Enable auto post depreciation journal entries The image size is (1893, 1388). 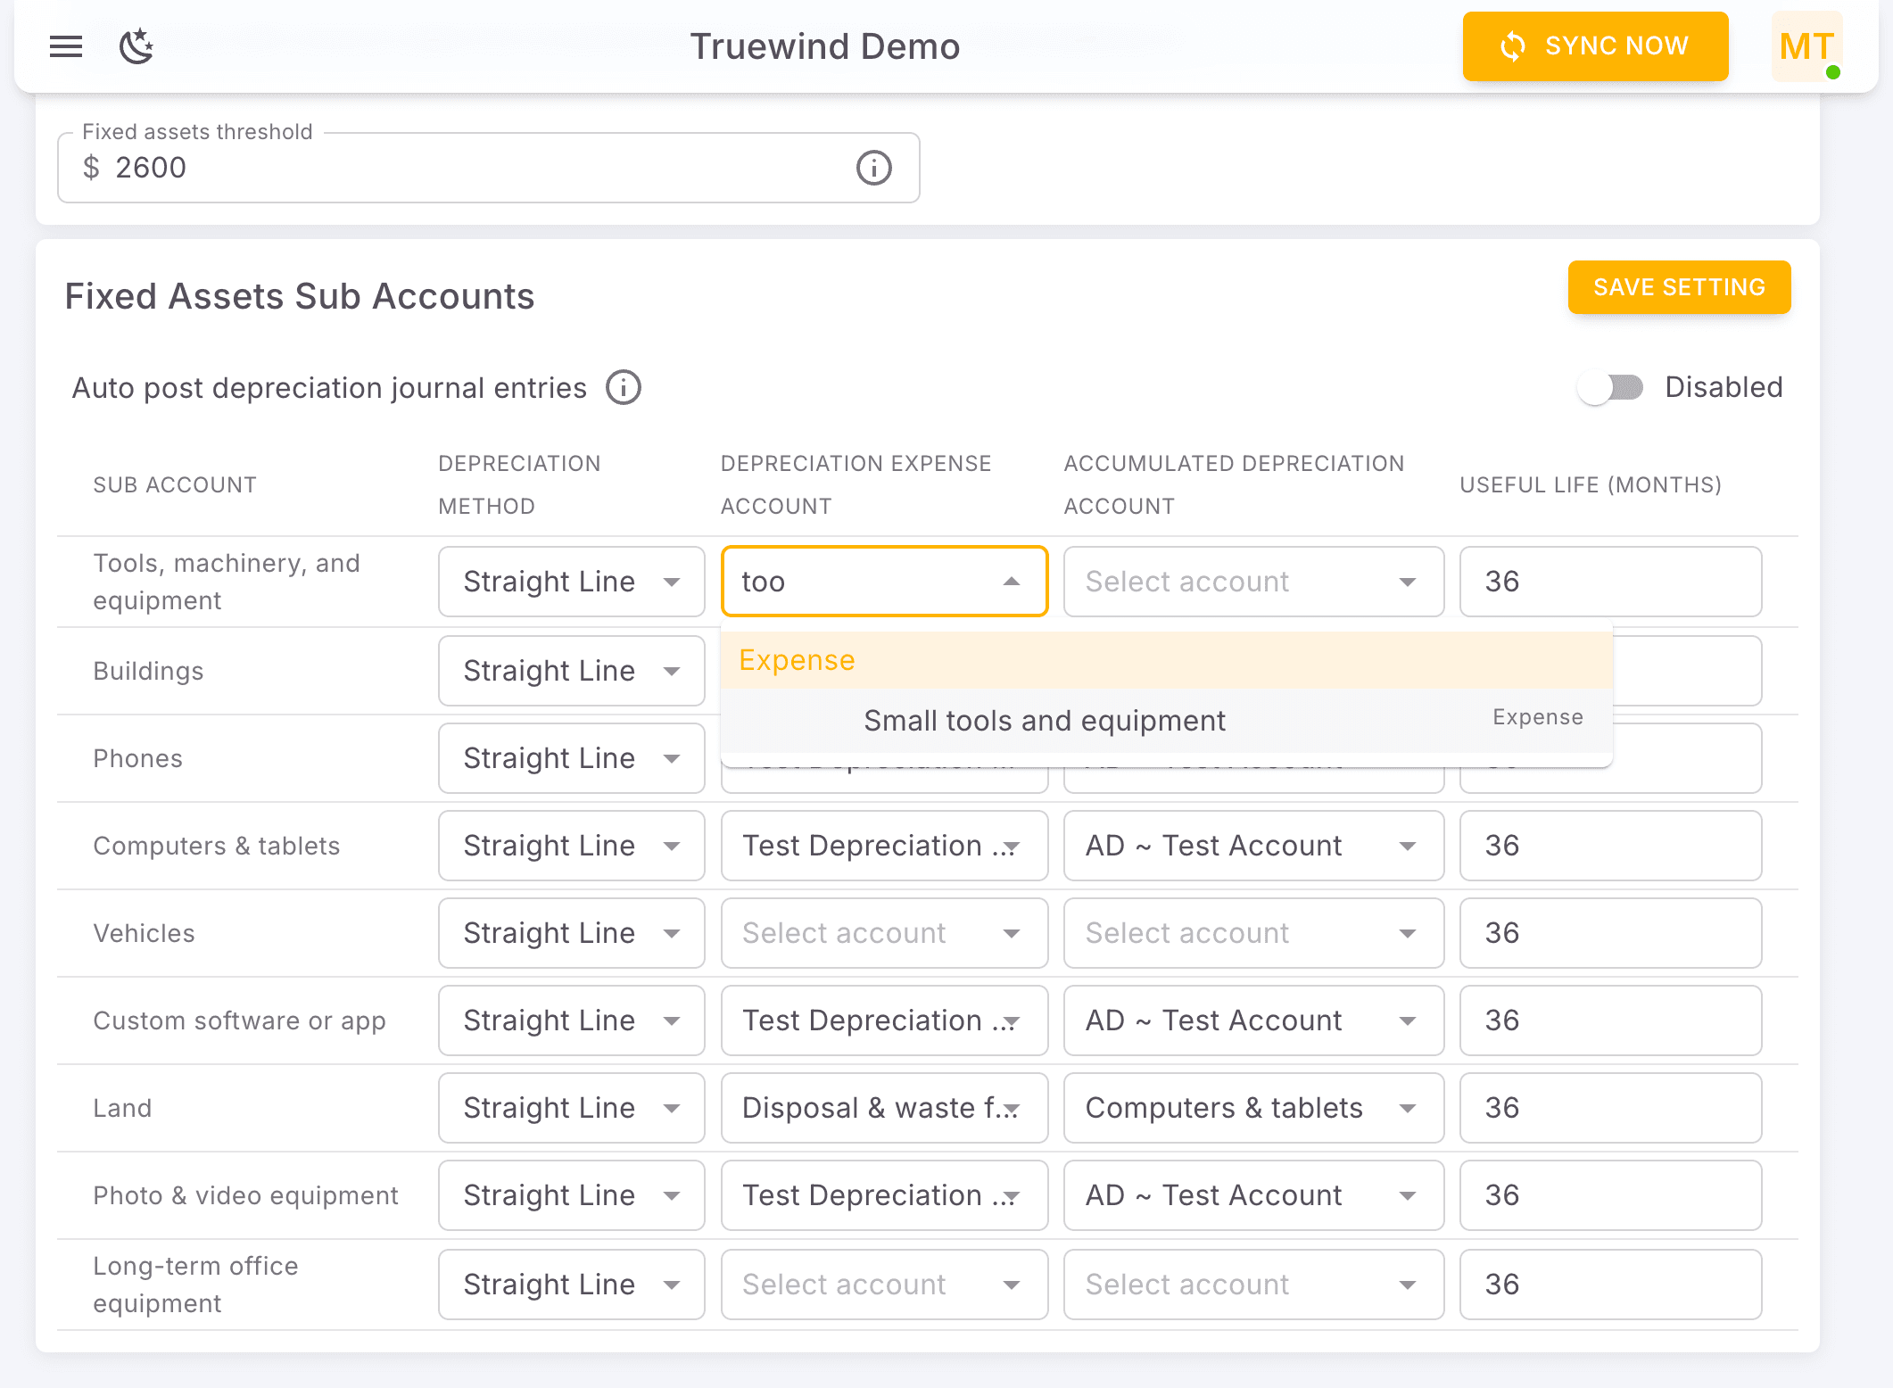pos(1610,387)
